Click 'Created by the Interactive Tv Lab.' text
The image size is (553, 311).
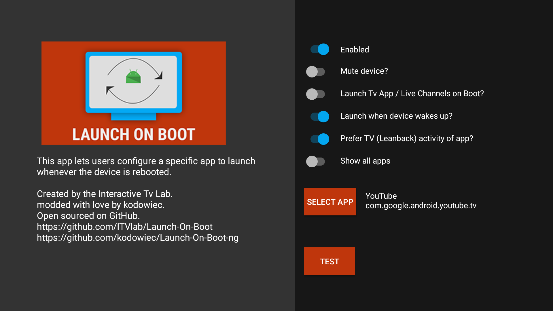[x=105, y=194]
